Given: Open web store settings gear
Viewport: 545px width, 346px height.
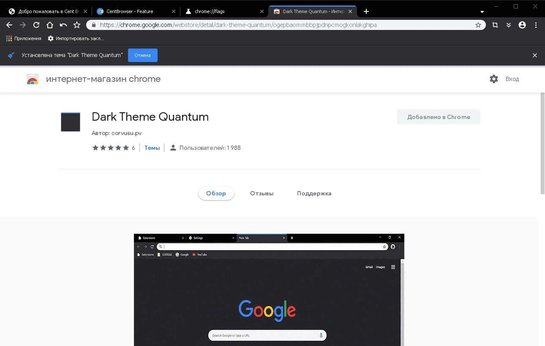Looking at the screenshot, I should [x=494, y=79].
